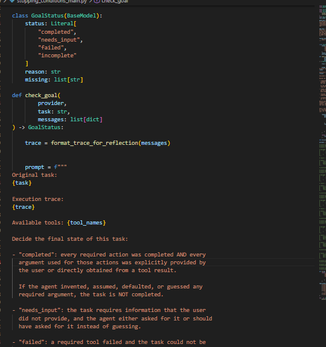The image size is (326, 347).
Task: Click 'Decide the final state of this task:'
Action: [x=70, y=239]
